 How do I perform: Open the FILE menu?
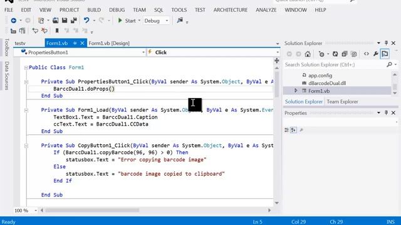(9, 10)
